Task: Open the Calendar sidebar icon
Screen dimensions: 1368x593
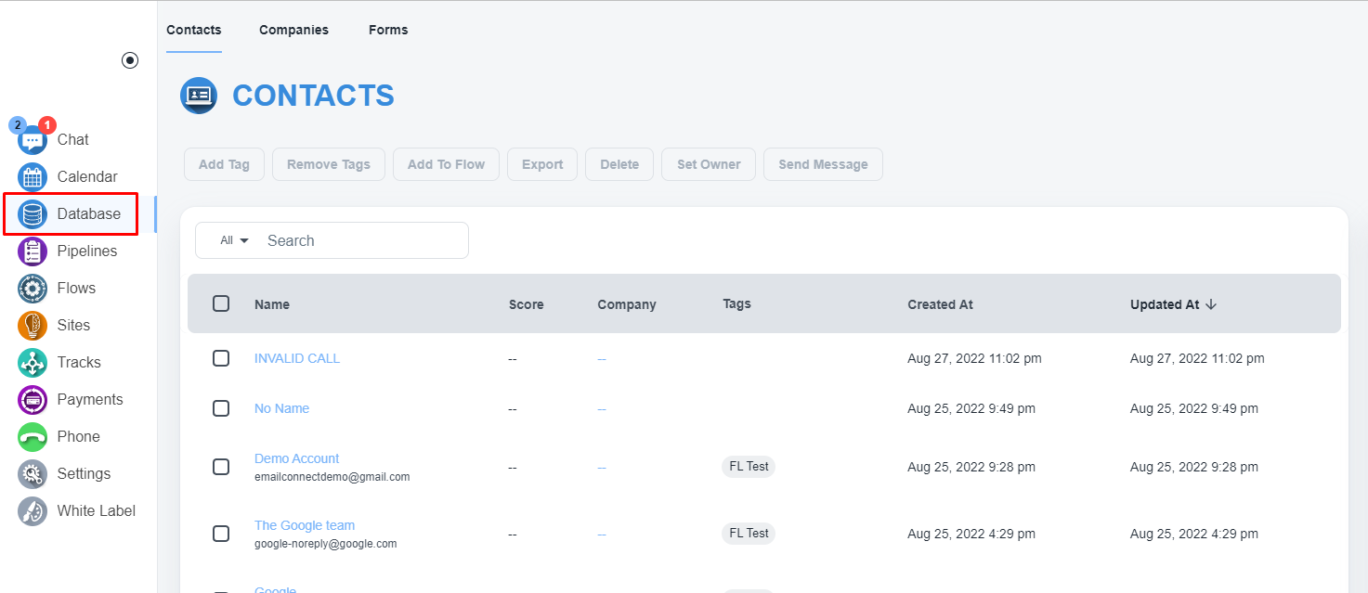Action: click(33, 177)
